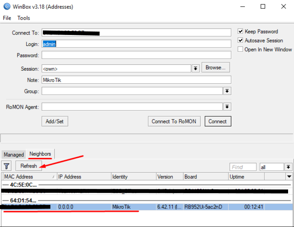
Task: Click the Add/Set button
Action: click(55, 121)
